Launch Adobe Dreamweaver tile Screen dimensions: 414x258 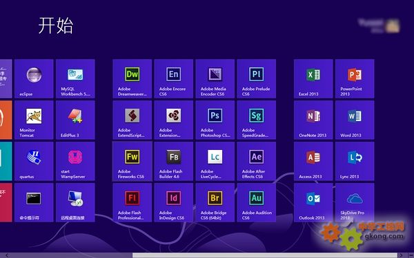pyautogui.click(x=132, y=78)
